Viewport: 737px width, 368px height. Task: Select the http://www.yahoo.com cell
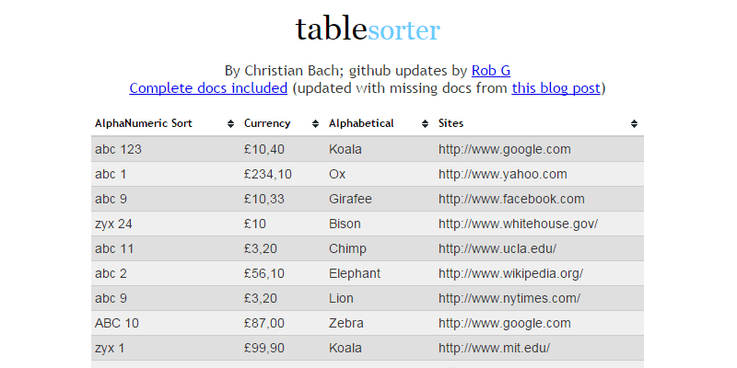click(502, 174)
